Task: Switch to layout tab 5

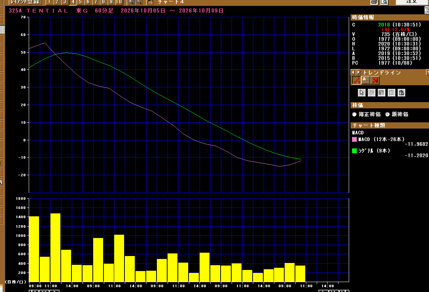Action: click(x=80, y=2)
